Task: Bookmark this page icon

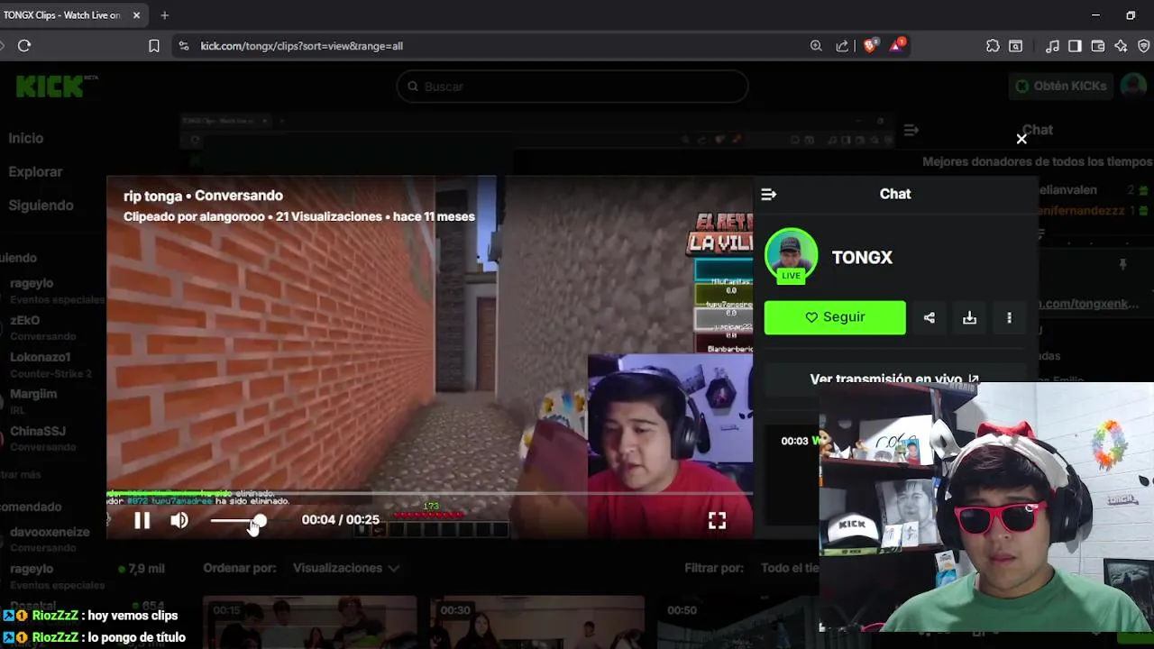Action: click(x=154, y=46)
